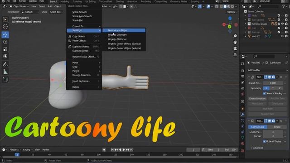Open the Modeling workspace tab
Screen dimensions: 290x163
pos(65,1)
